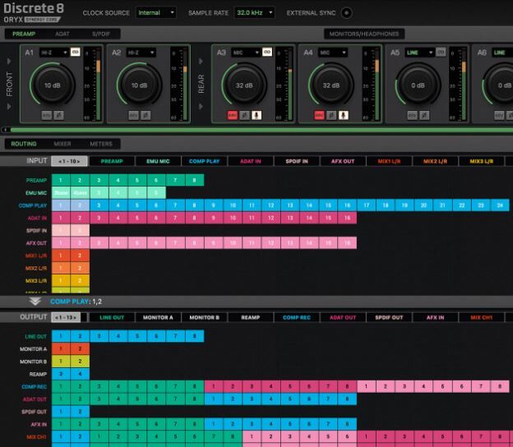This screenshot has width=513, height=447.
Task: Click the A4 phase invert icon
Action: (331, 116)
